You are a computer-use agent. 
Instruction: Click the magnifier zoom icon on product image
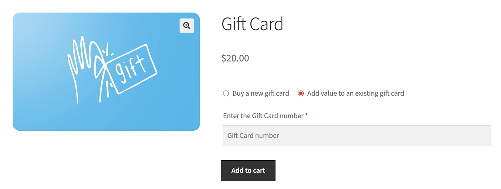click(x=187, y=26)
